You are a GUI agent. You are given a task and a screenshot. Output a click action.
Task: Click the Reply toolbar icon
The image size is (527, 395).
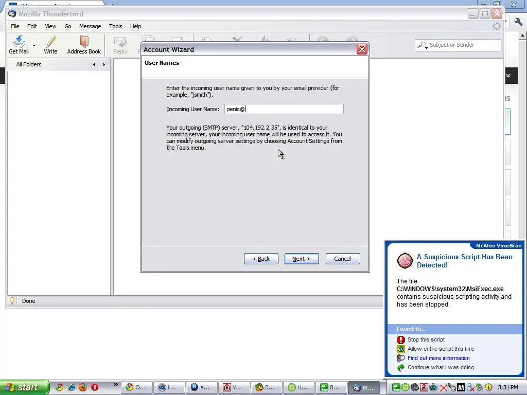click(x=120, y=45)
